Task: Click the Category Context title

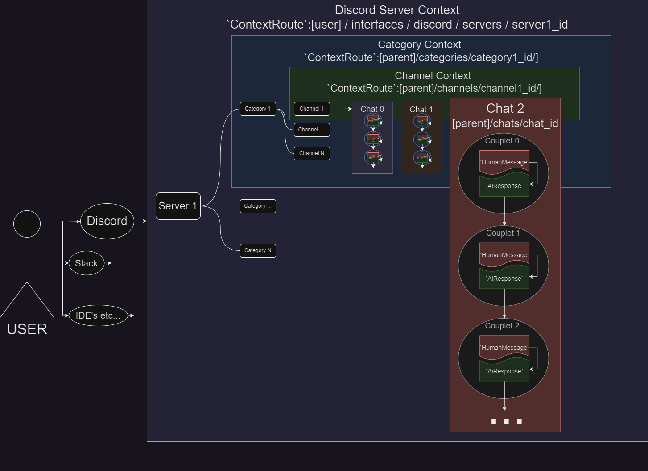Action: [x=419, y=45]
